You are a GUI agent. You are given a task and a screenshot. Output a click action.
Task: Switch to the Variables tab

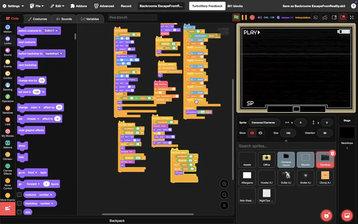coord(90,19)
